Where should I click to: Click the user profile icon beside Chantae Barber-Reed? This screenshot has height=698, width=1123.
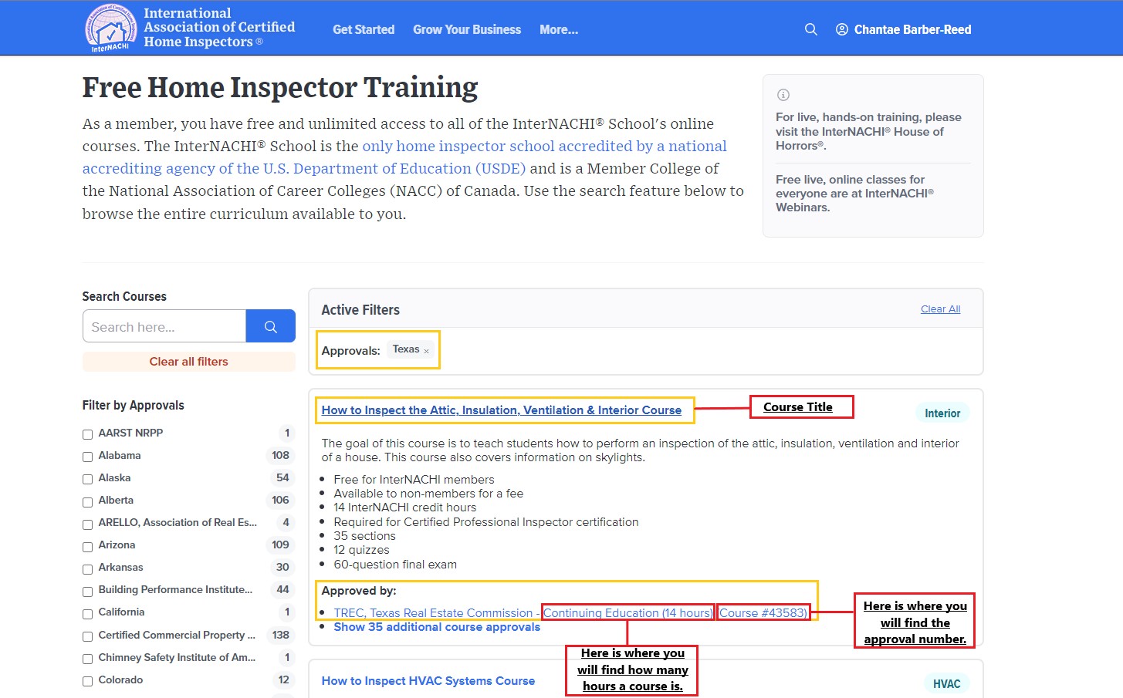(x=841, y=29)
